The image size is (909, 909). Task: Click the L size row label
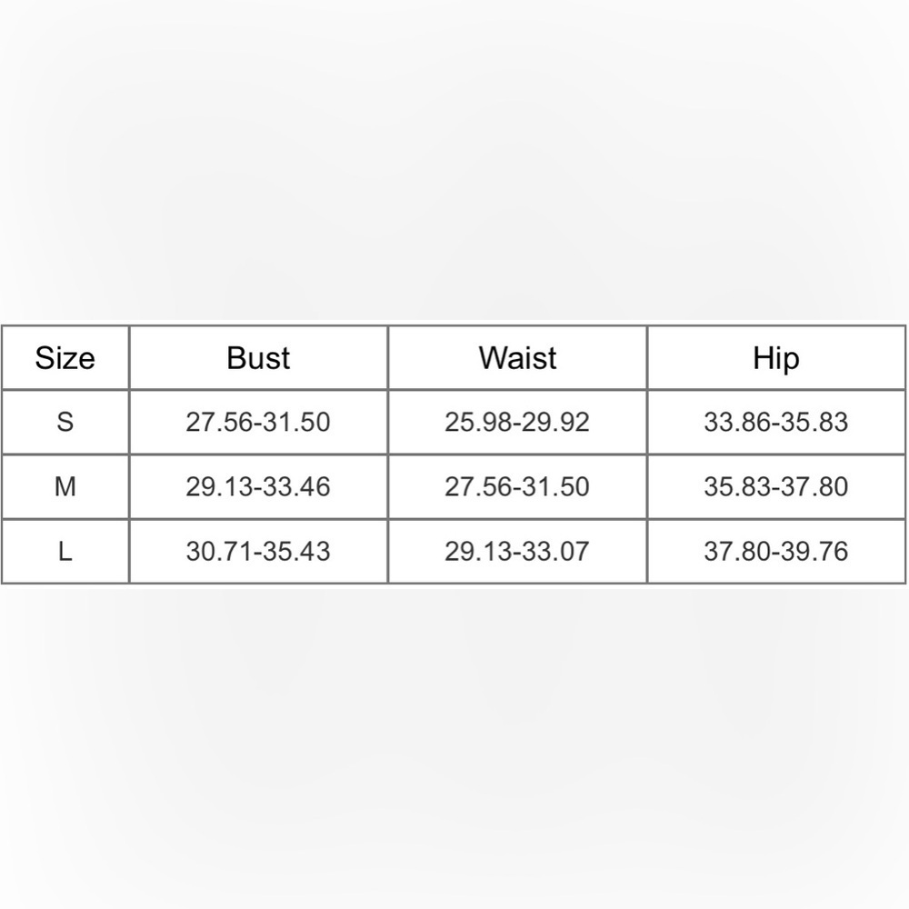tap(65, 551)
